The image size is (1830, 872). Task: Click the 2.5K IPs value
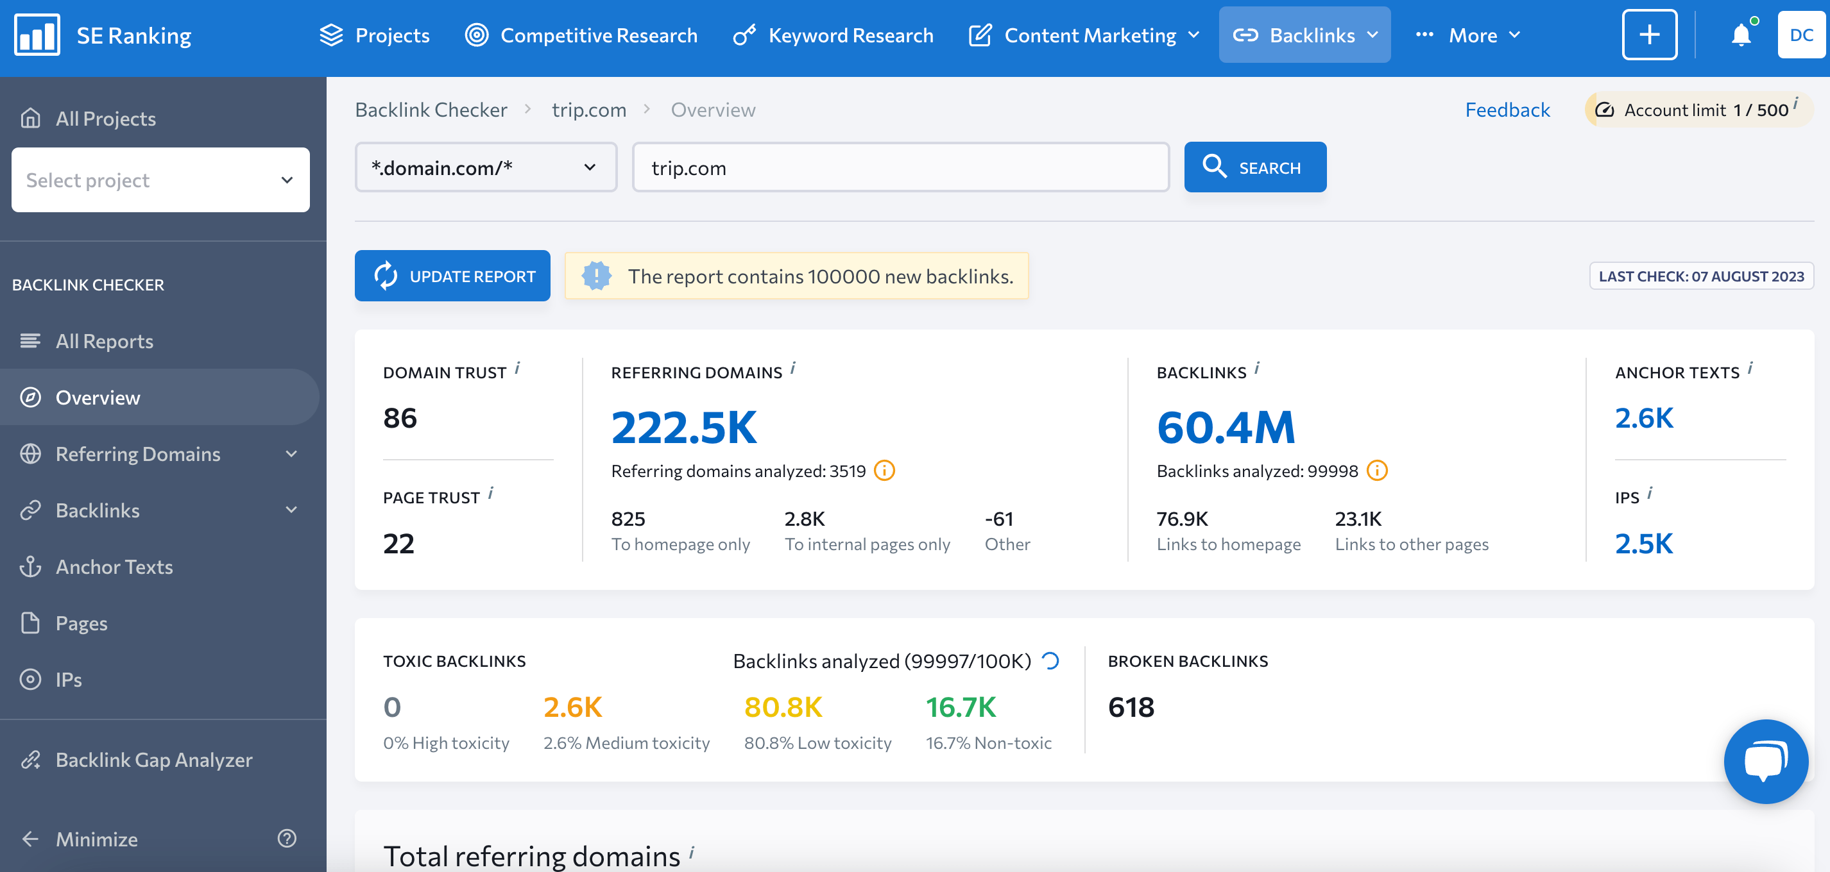pos(1645,543)
